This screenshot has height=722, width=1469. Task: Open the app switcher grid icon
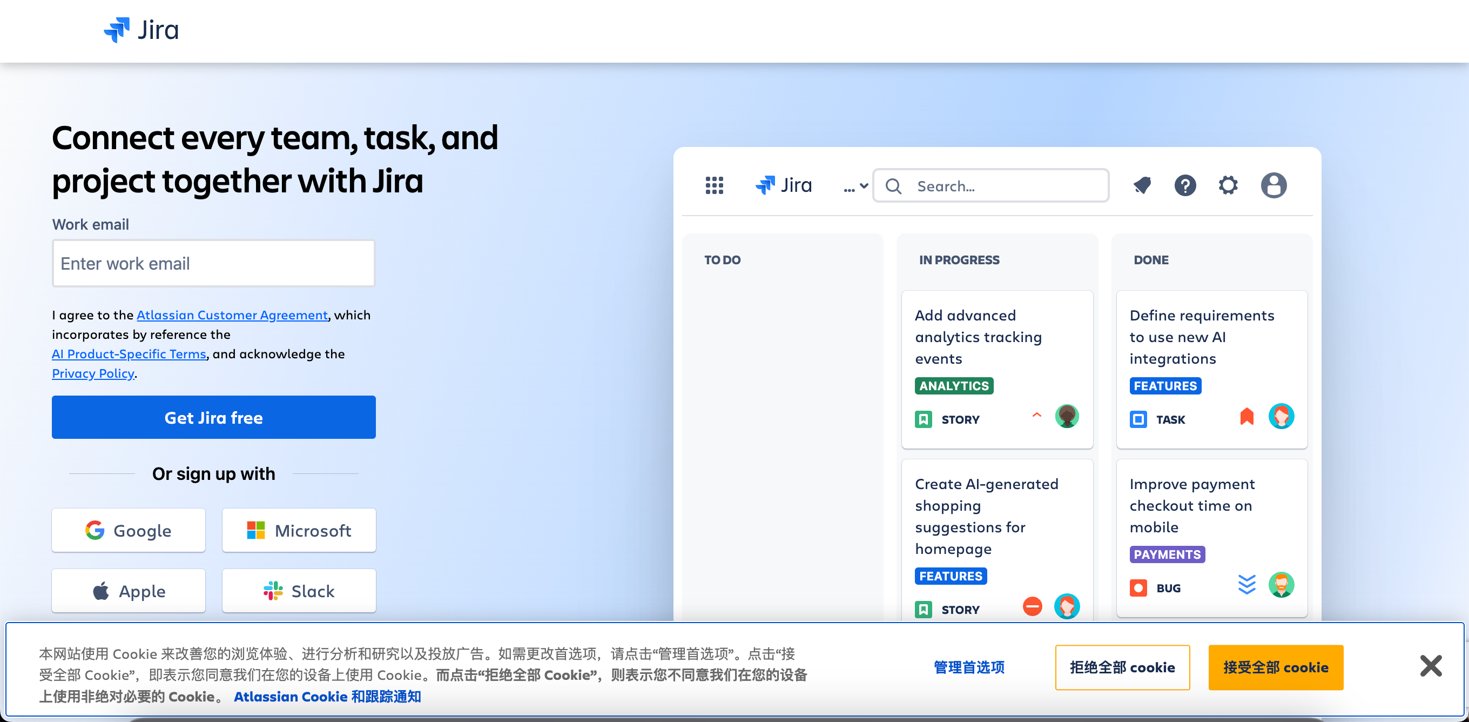pos(714,185)
